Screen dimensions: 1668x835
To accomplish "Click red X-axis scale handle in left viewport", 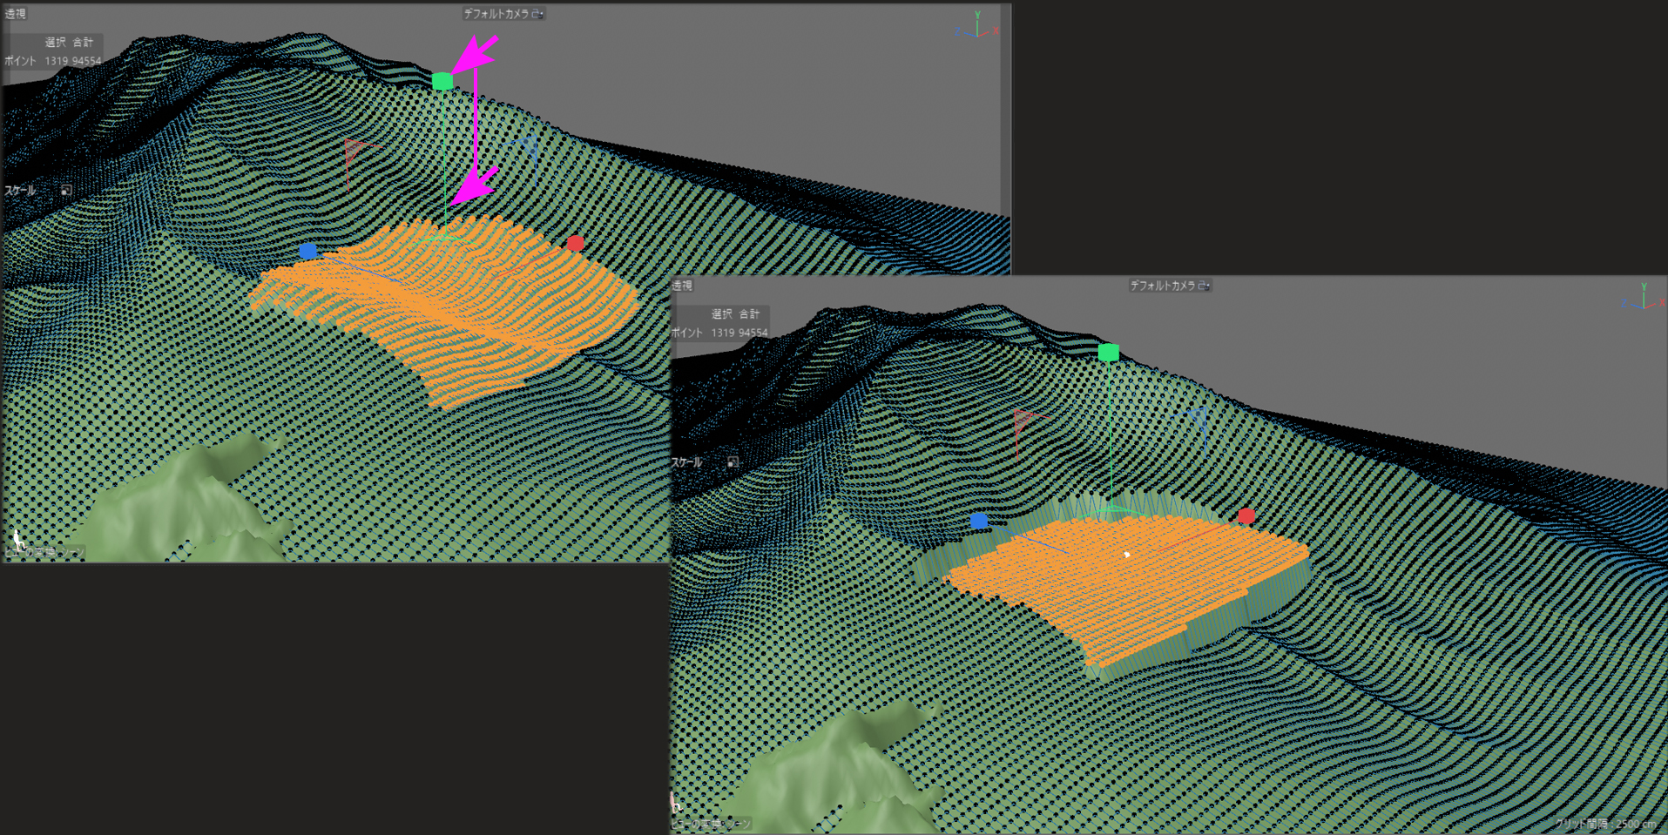I will click(x=575, y=243).
